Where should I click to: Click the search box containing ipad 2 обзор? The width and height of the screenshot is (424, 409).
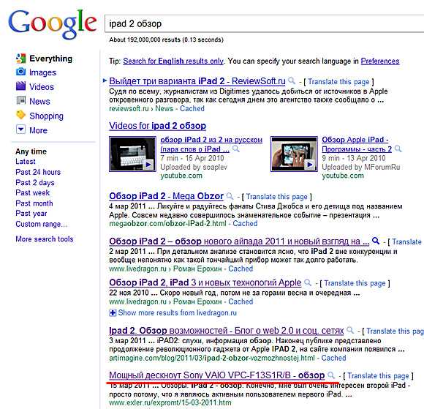point(264,24)
